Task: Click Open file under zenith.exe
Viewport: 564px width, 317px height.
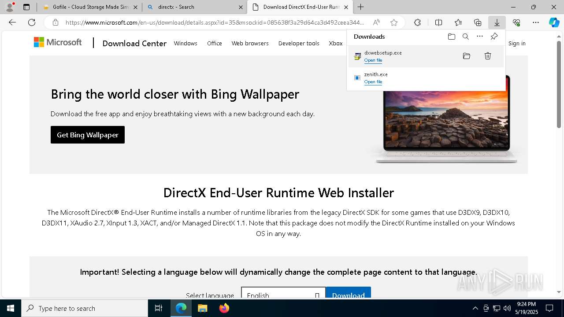Action: click(x=373, y=82)
